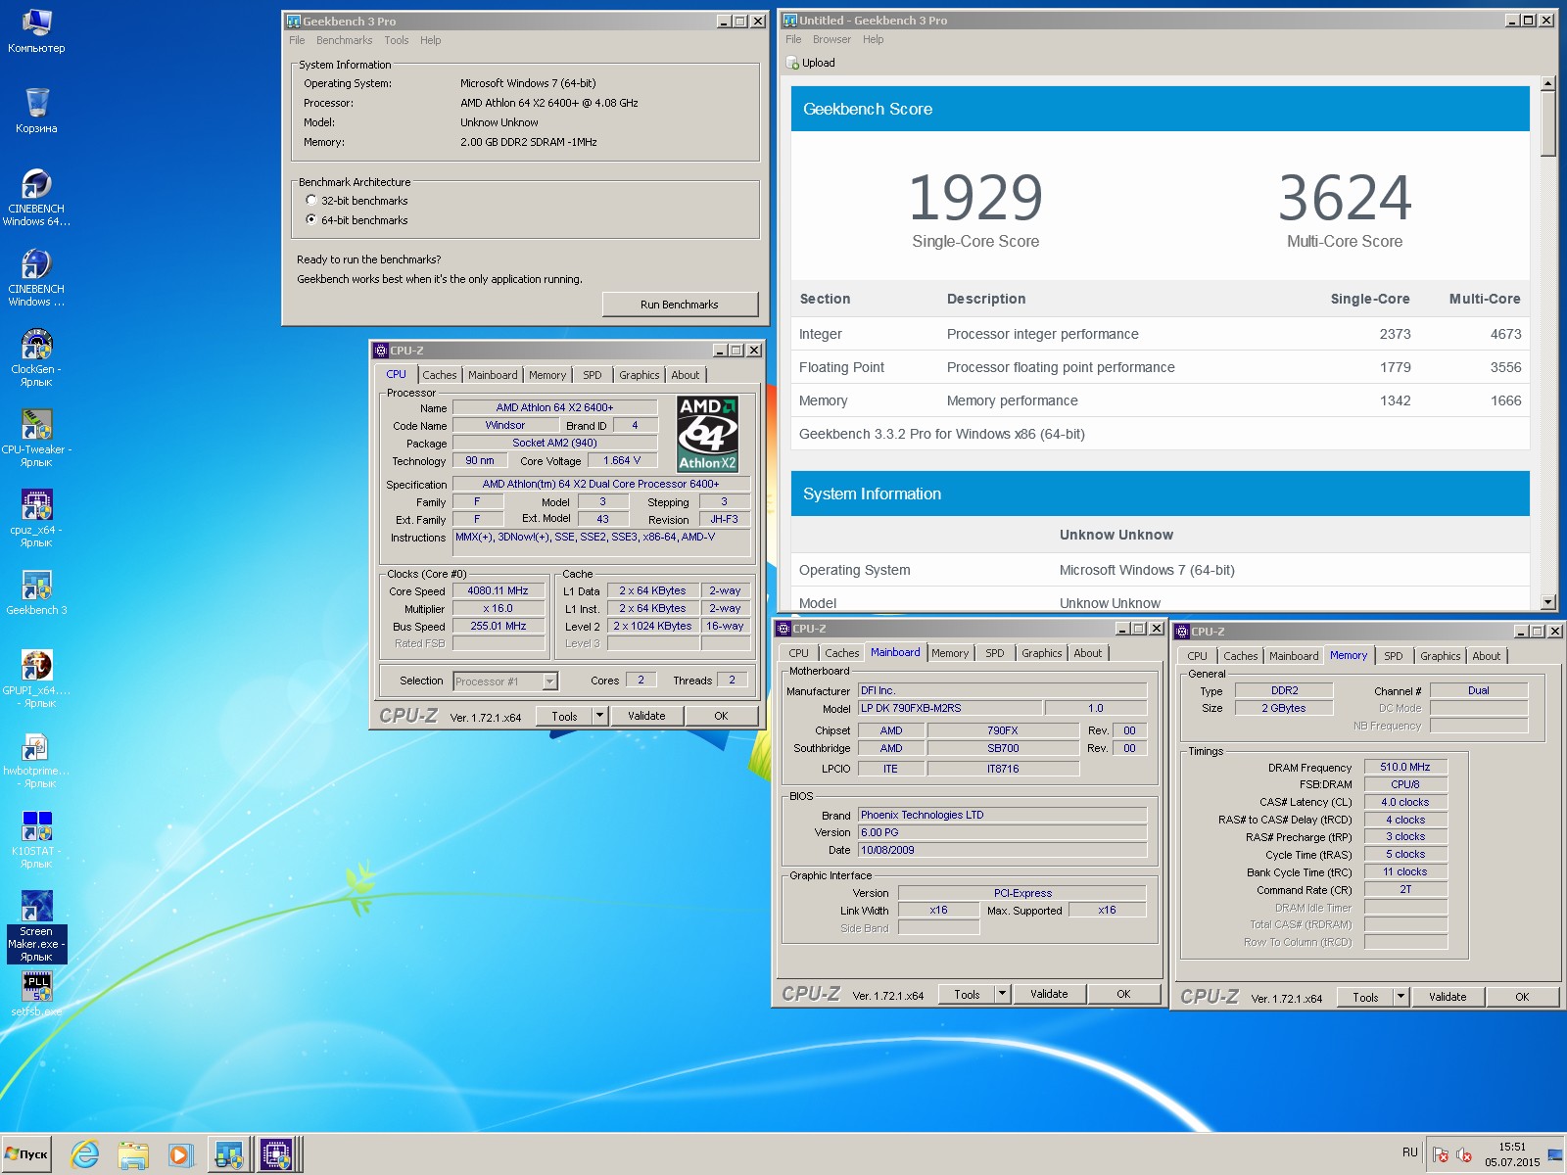Click the AMD Athlon X2 logo in CPU-Z
Image resolution: width=1567 pixels, height=1175 pixels.
[707, 434]
